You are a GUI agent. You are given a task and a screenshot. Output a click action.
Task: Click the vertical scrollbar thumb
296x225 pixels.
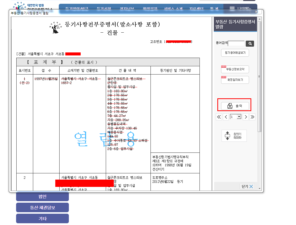260,76
